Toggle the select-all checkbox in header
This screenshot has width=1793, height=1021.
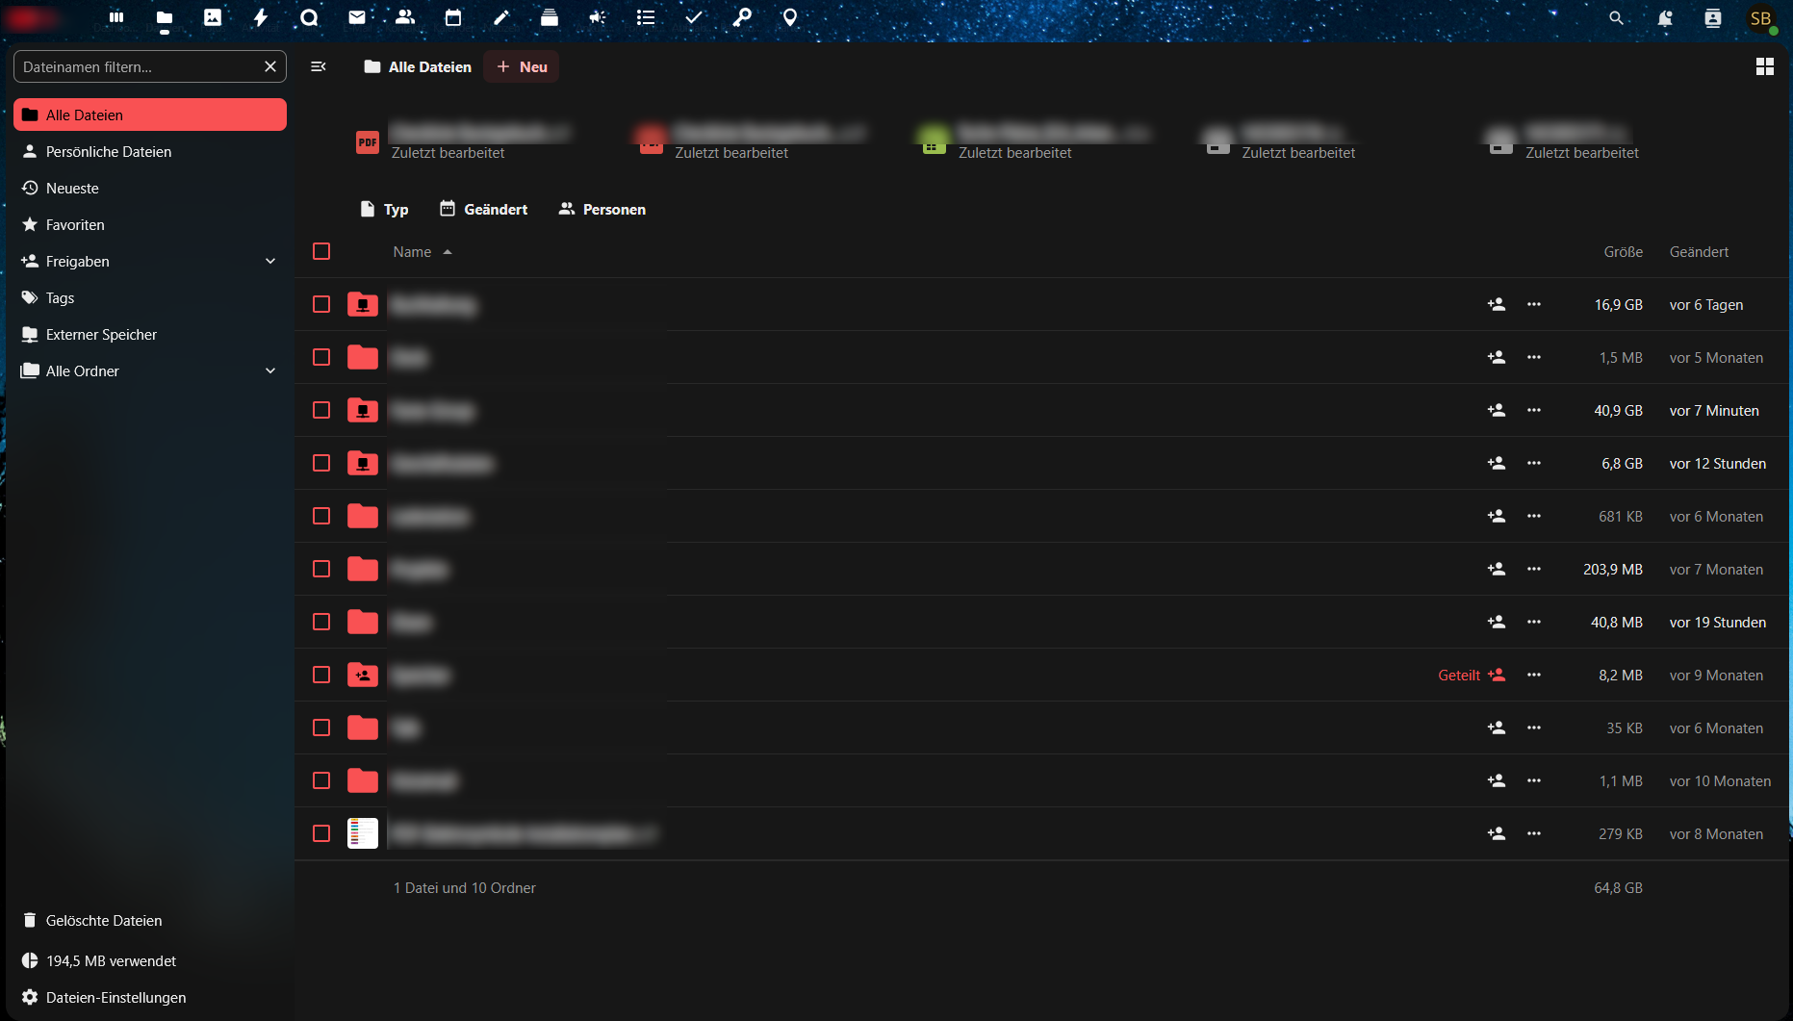321,251
